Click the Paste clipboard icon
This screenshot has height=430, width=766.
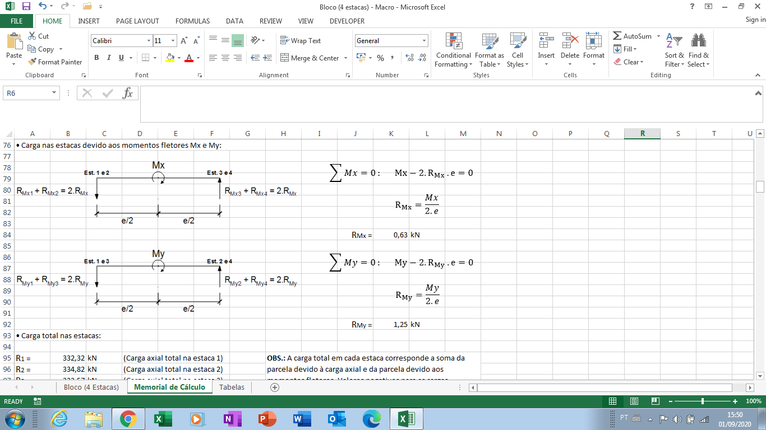pos(14,41)
